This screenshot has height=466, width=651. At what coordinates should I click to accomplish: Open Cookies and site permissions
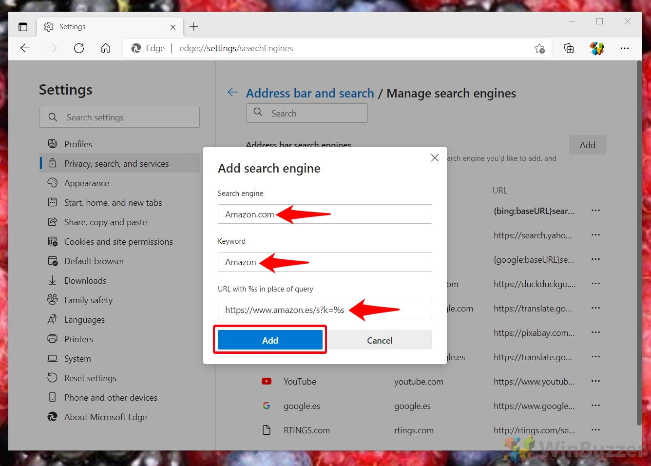tap(119, 242)
